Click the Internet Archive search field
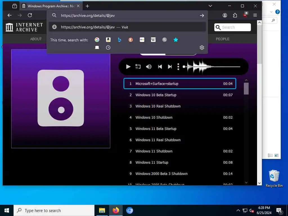The image size is (288, 216). click(x=232, y=27)
